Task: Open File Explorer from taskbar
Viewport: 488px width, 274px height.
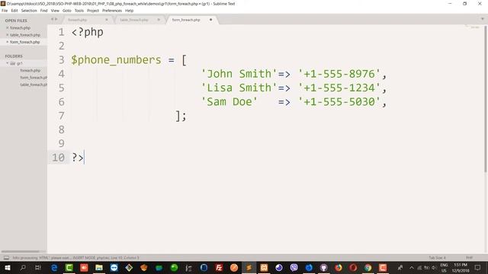Action: click(x=99, y=267)
